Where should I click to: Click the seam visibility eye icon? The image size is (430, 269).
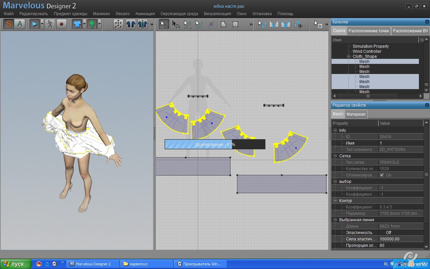298,24
